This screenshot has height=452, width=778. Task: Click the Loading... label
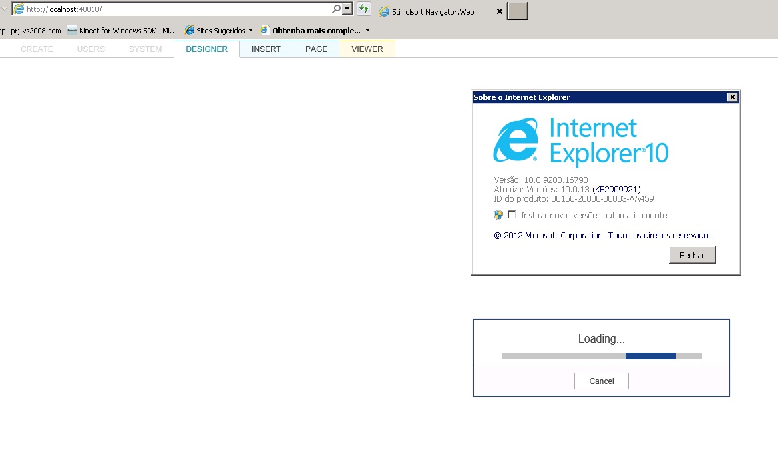coord(601,339)
